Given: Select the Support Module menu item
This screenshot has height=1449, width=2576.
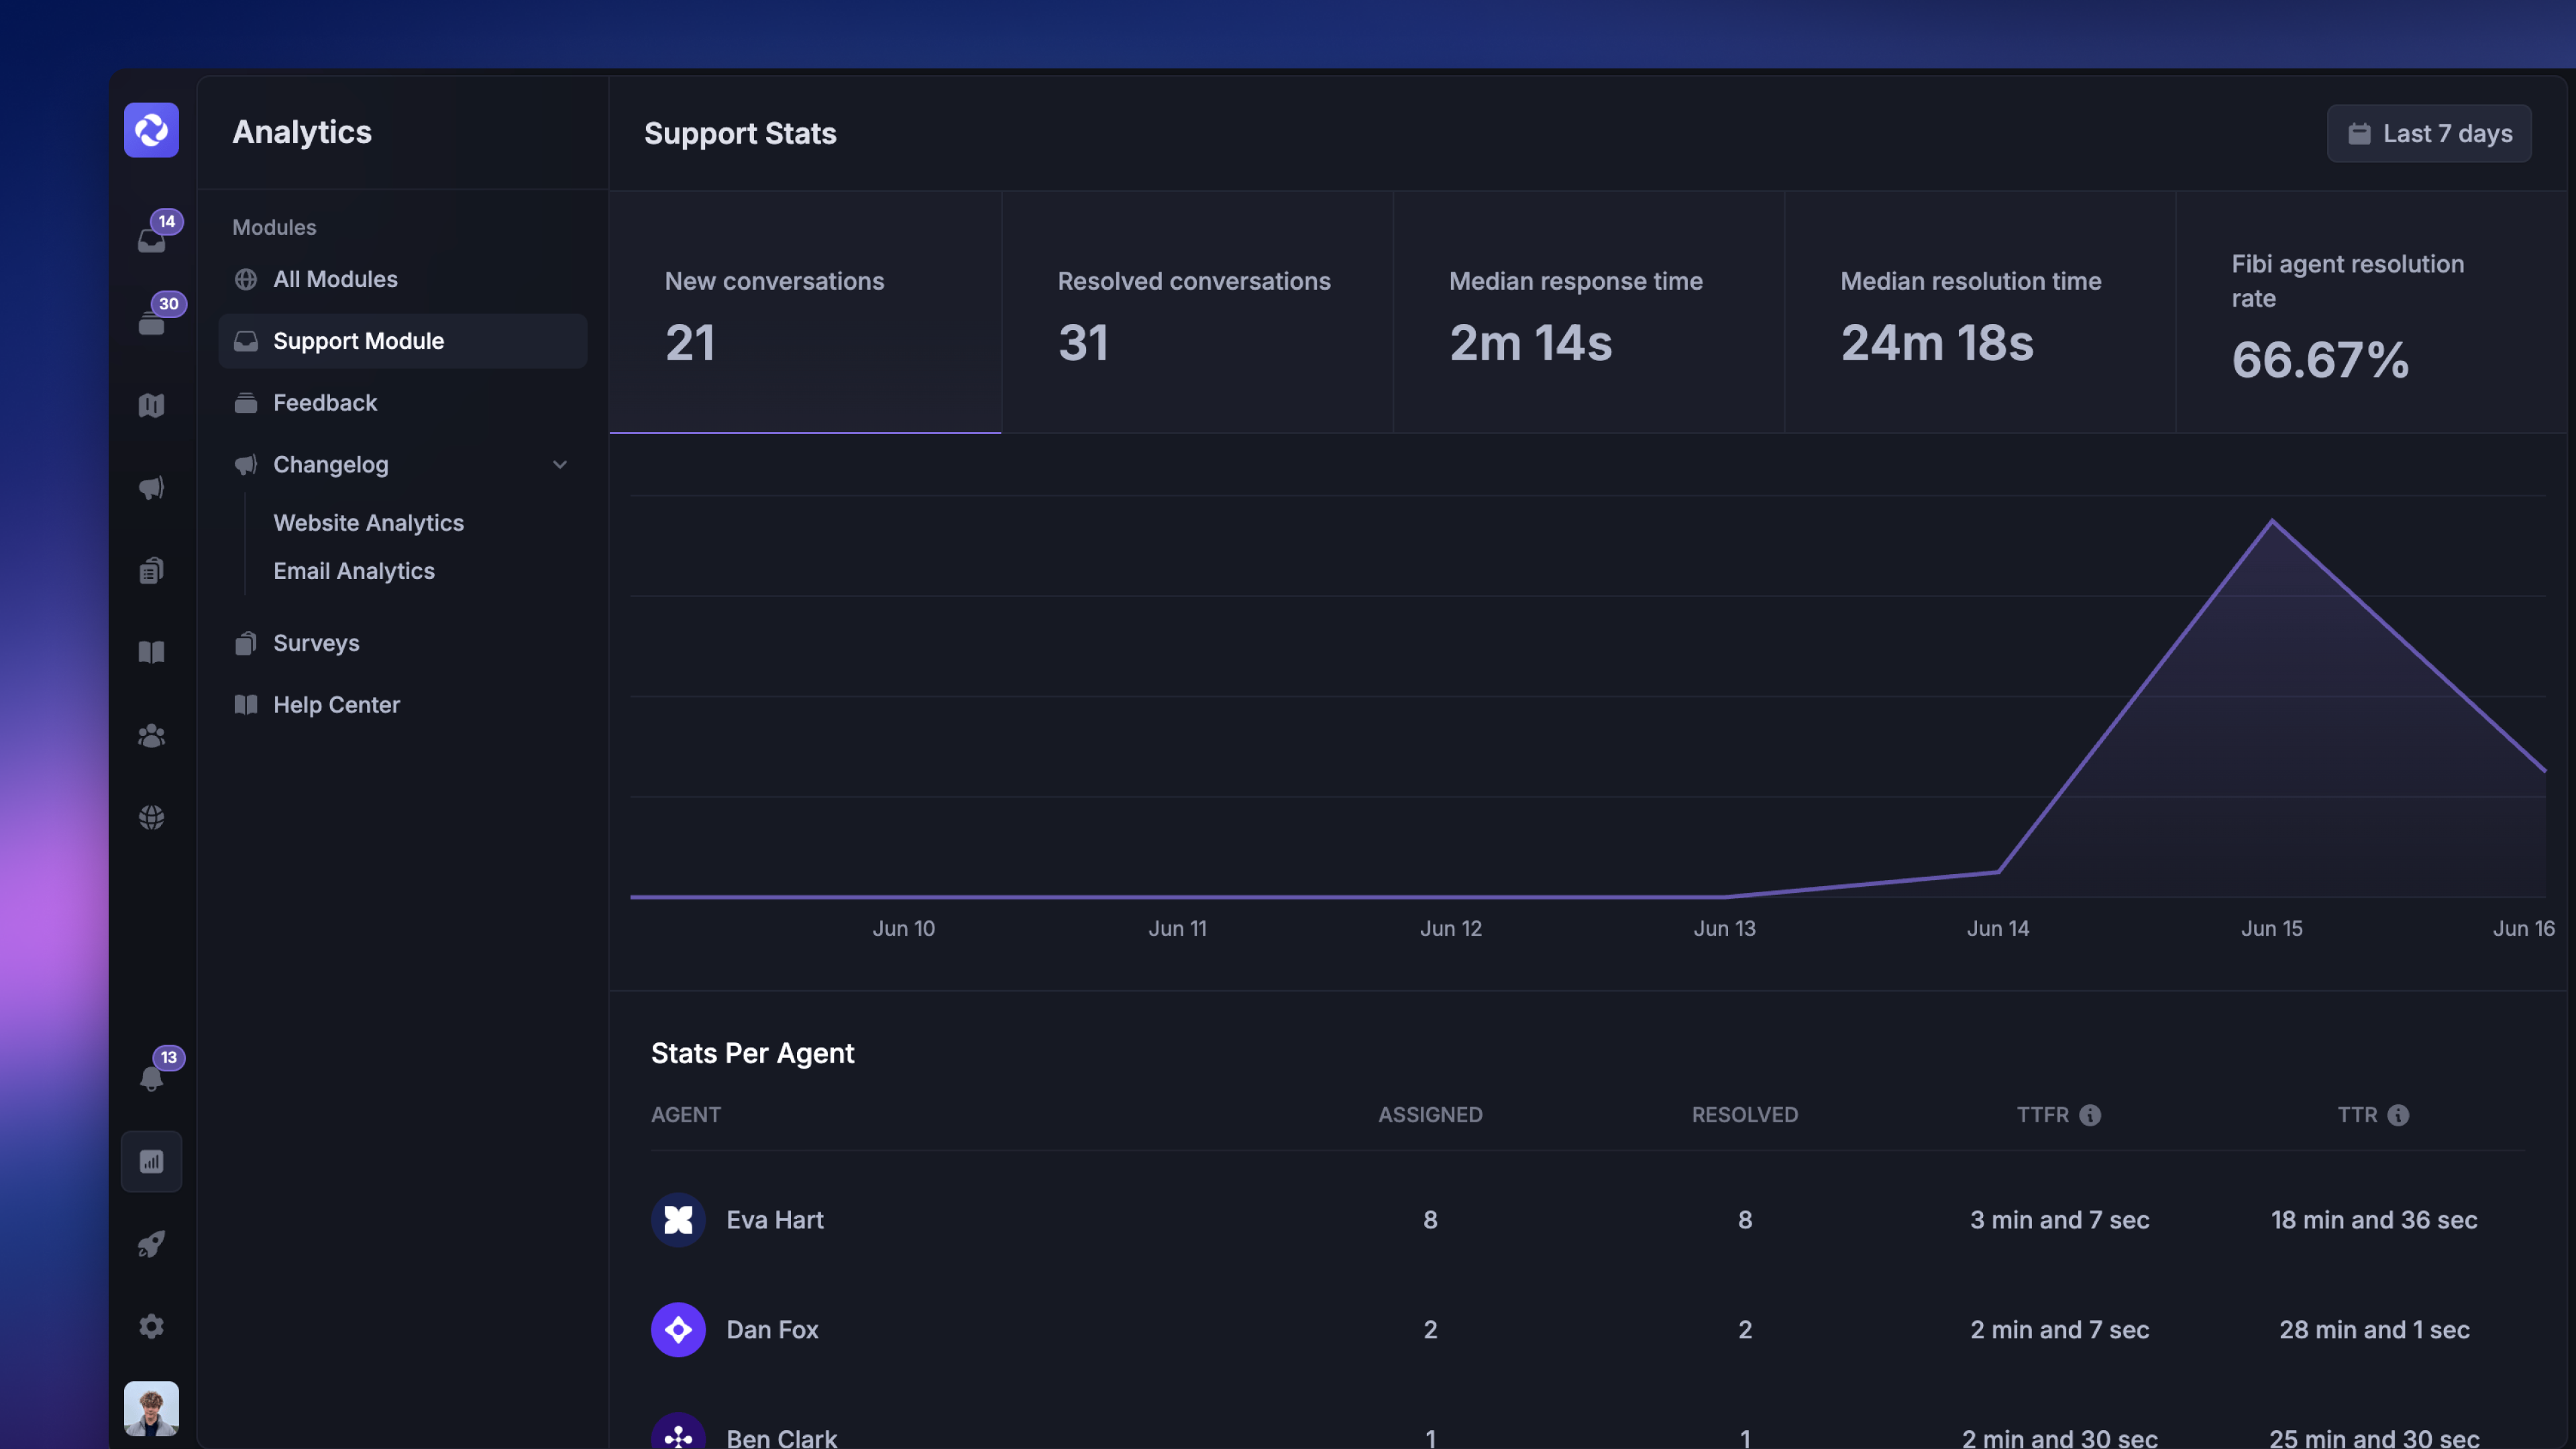Looking at the screenshot, I should pos(403,341).
